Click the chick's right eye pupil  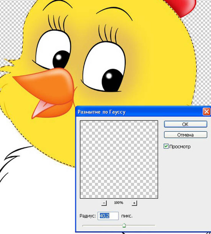click(112, 80)
